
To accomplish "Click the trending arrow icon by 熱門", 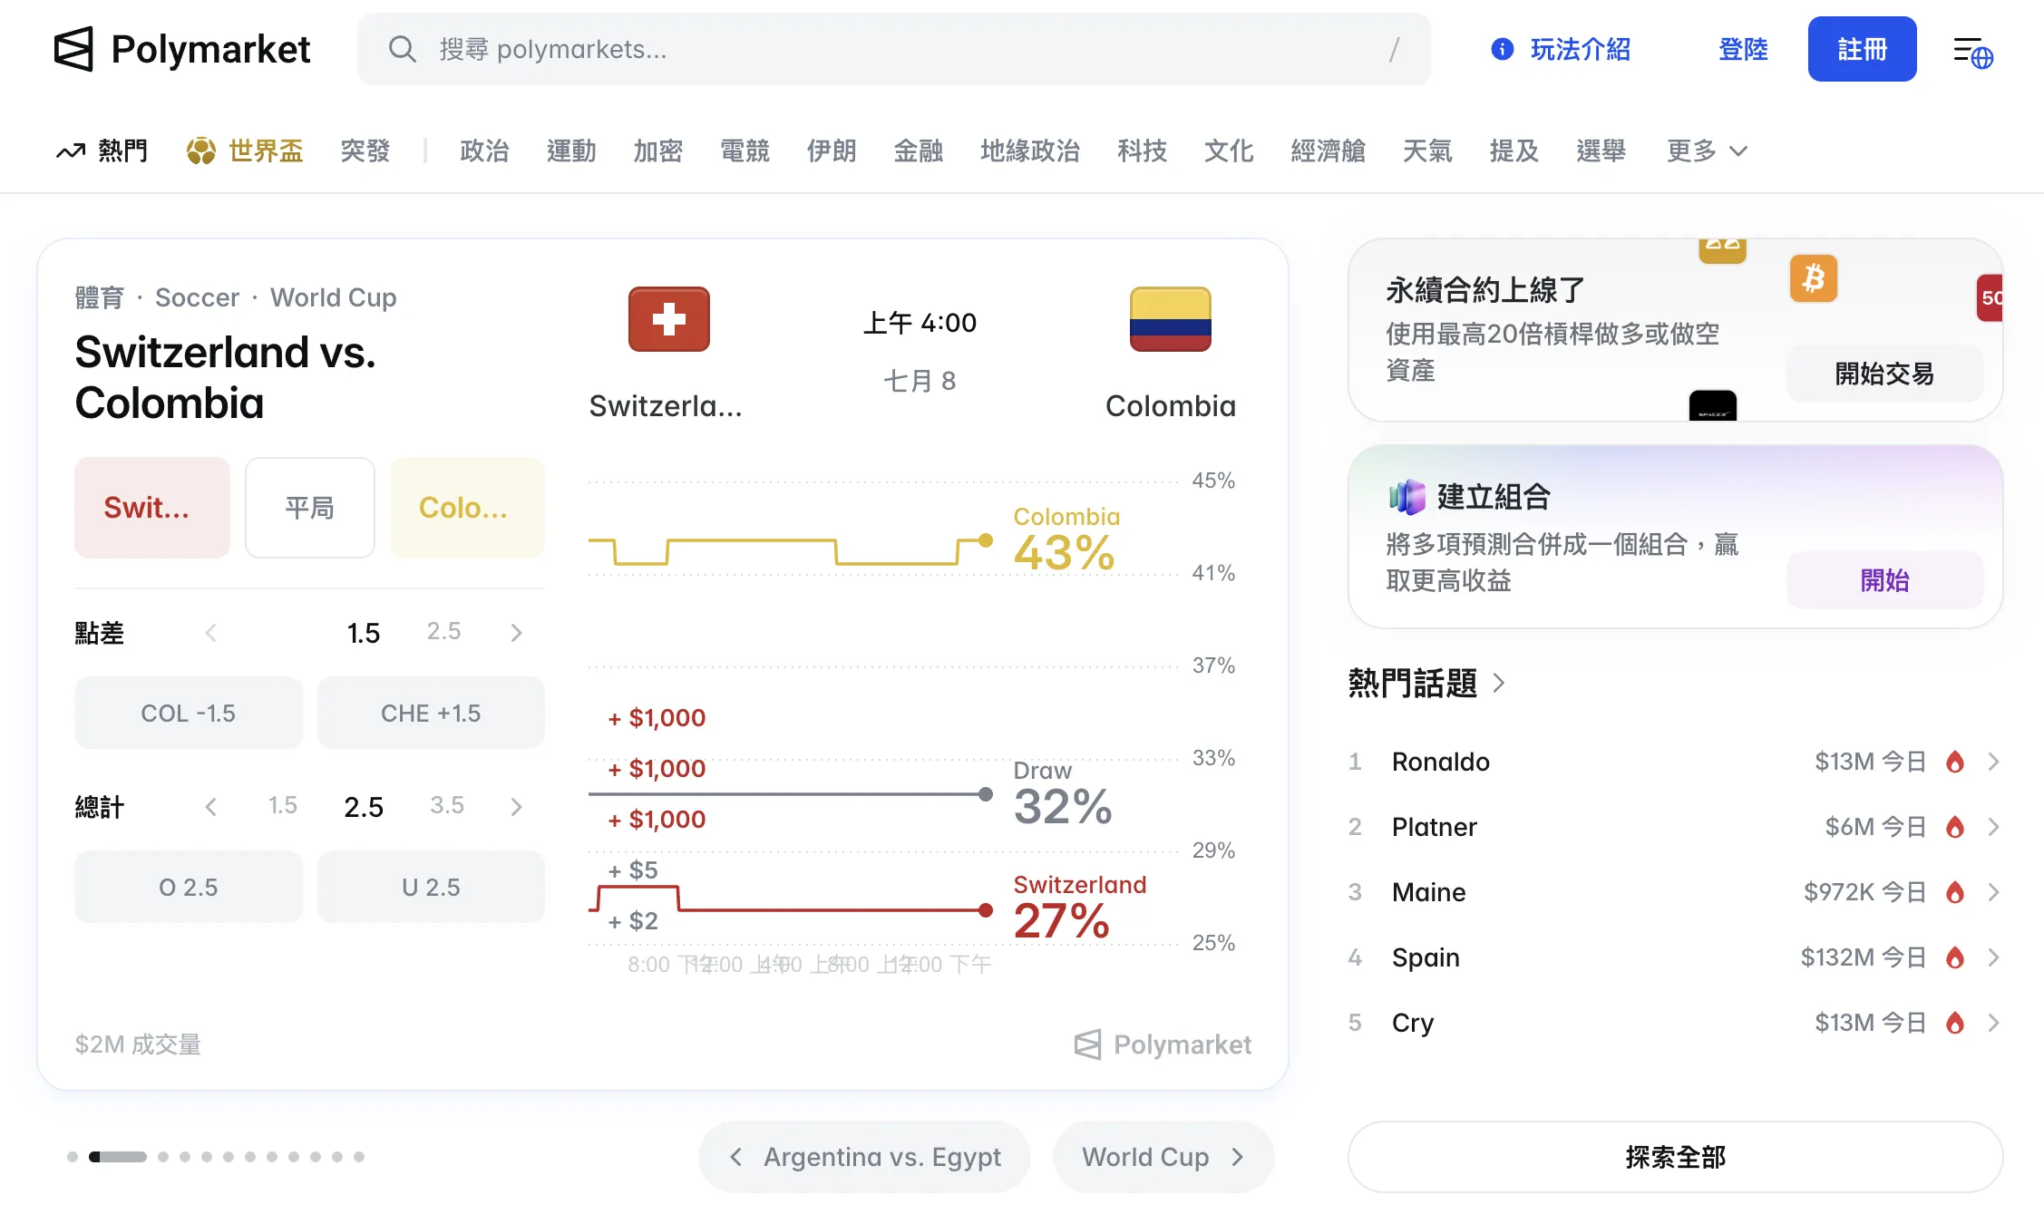I will click(x=71, y=151).
